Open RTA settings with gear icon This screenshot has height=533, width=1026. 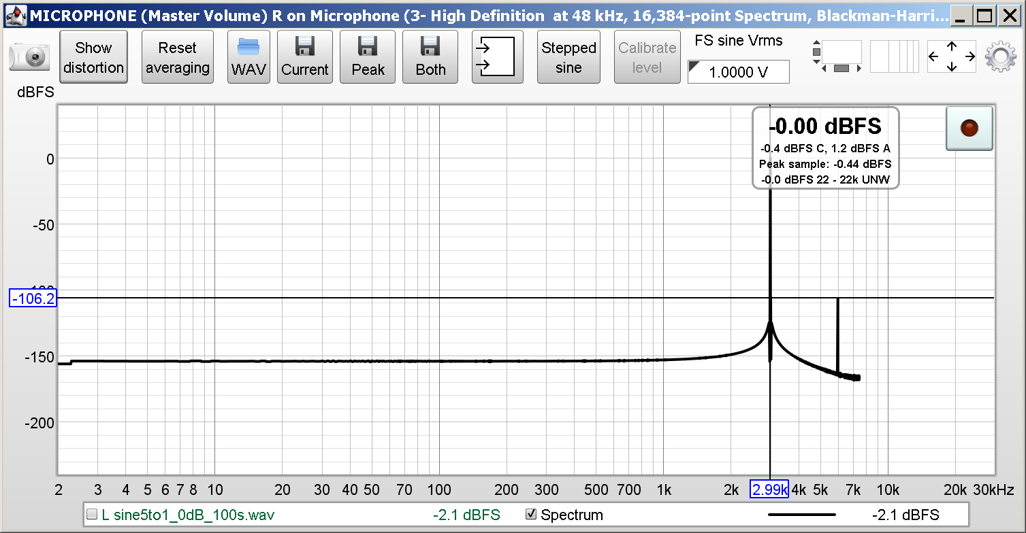1000,57
